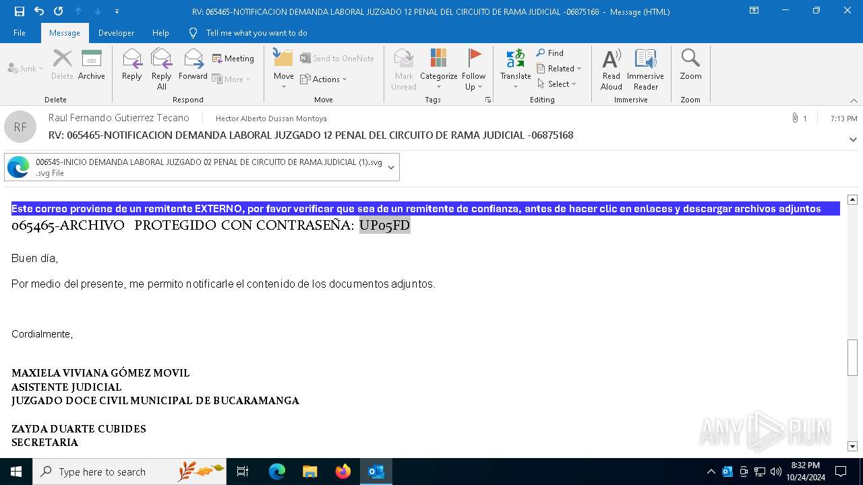Click the Delete message icon
This screenshot has width=863, height=485.
(x=62, y=65)
